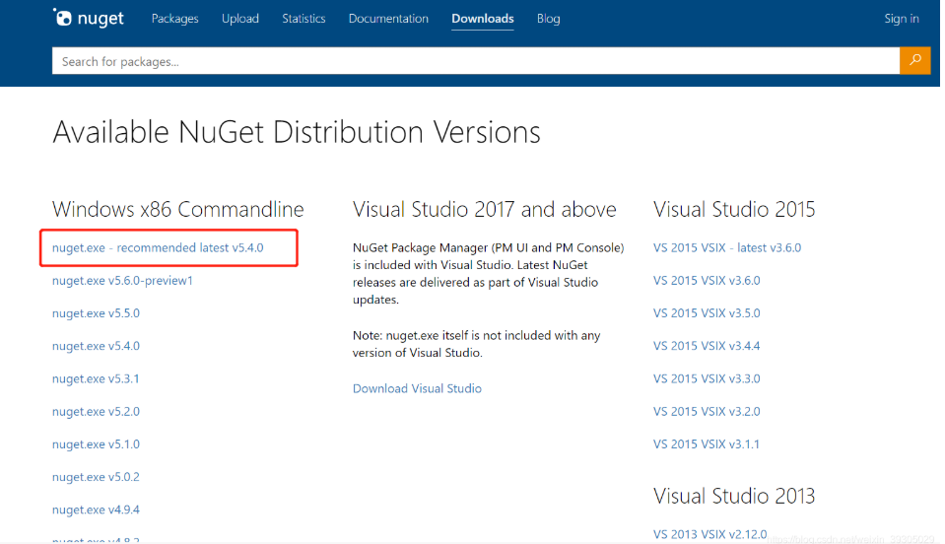Click the NuGet Package Manager description paragraph
Viewport: 945px width, 544px height.
488,274
